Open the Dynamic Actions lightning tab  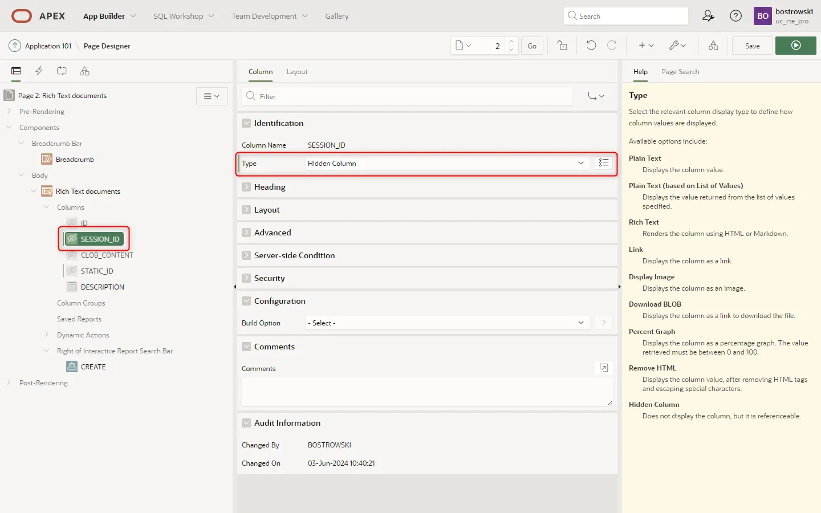(39, 71)
